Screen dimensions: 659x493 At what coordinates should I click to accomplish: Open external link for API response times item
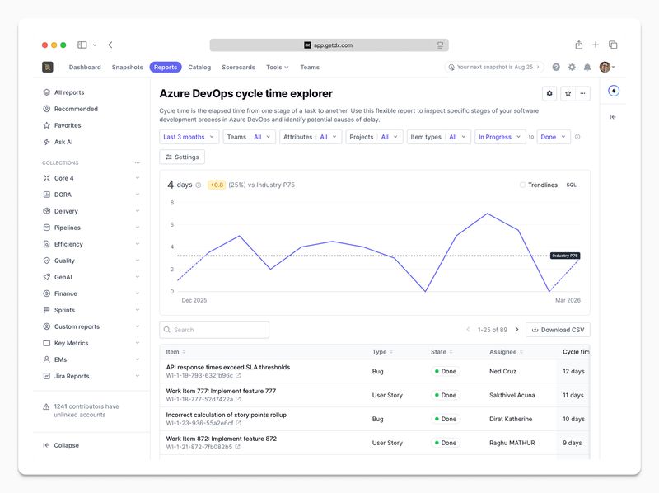tap(239, 376)
